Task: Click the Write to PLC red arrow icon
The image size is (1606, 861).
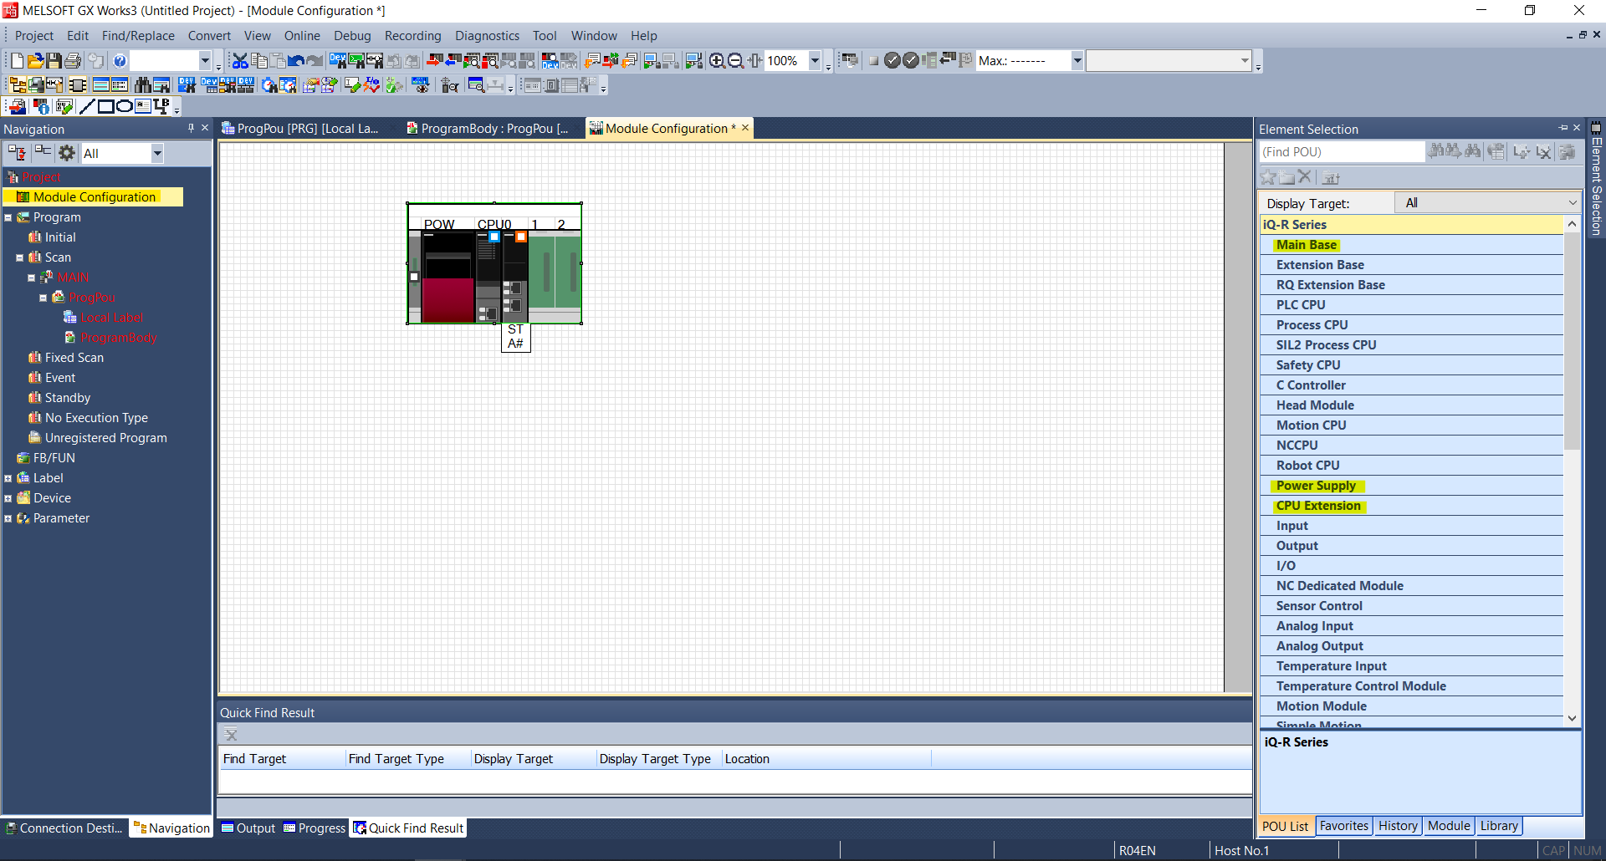Action: pos(435,60)
